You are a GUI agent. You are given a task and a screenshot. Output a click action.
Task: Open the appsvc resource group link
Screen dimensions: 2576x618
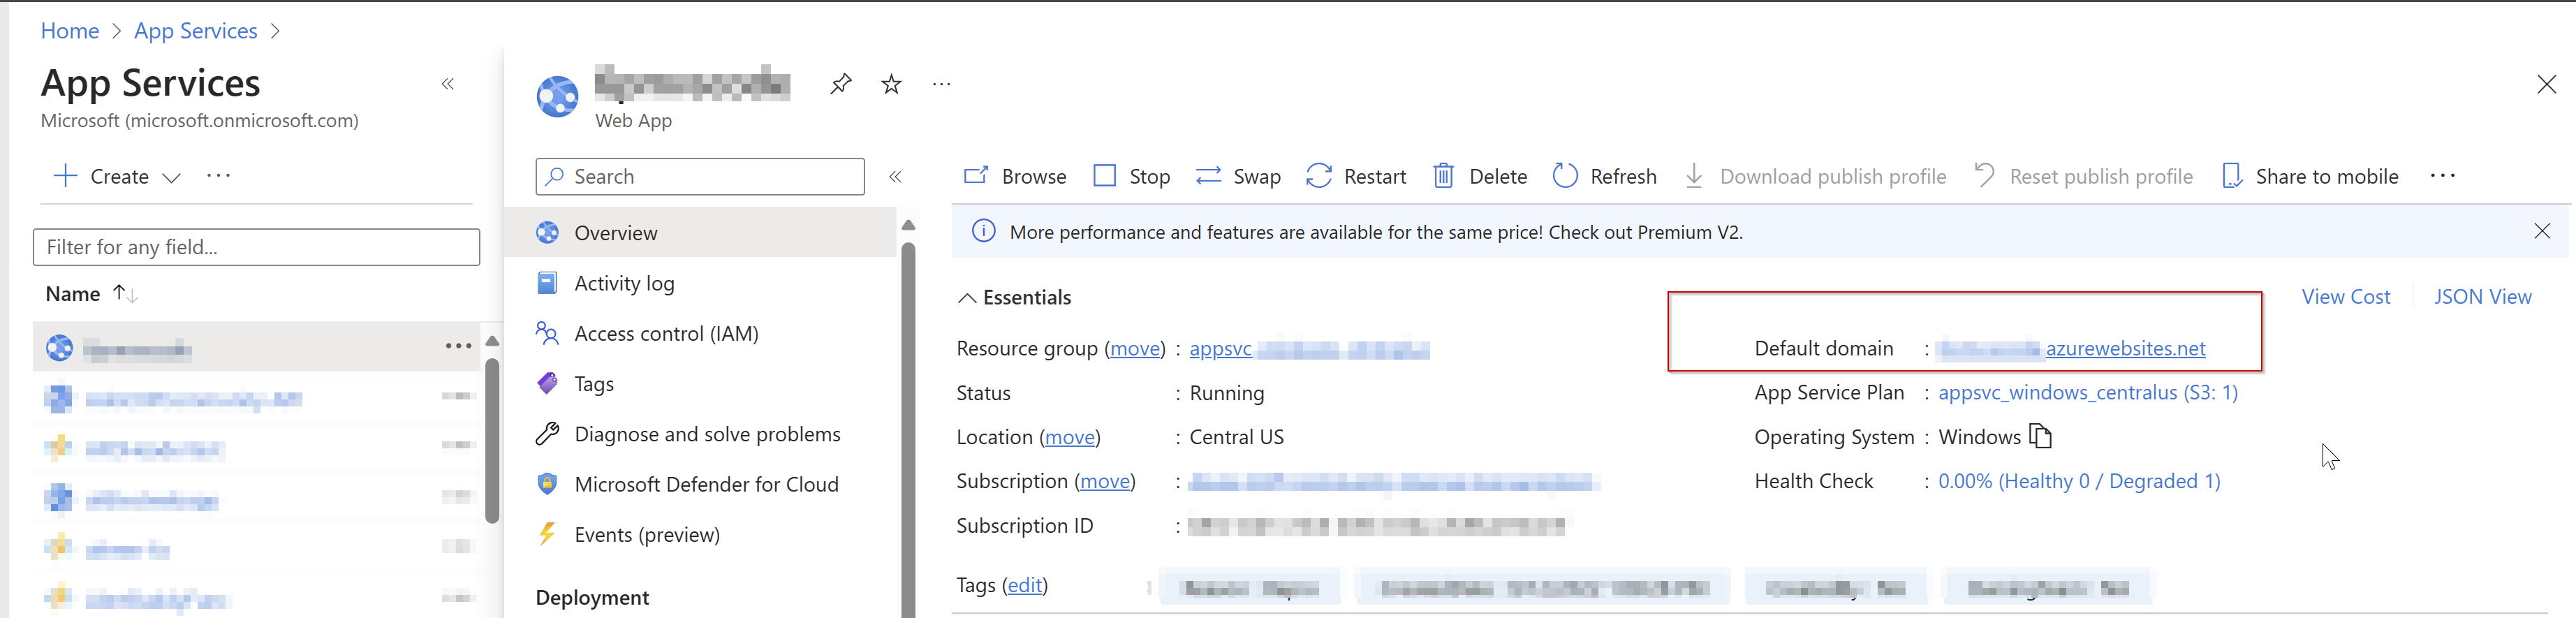click(x=1309, y=348)
